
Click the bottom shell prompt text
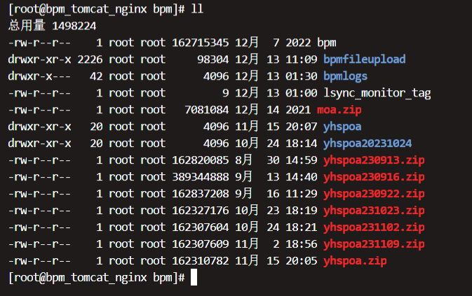click(95, 278)
